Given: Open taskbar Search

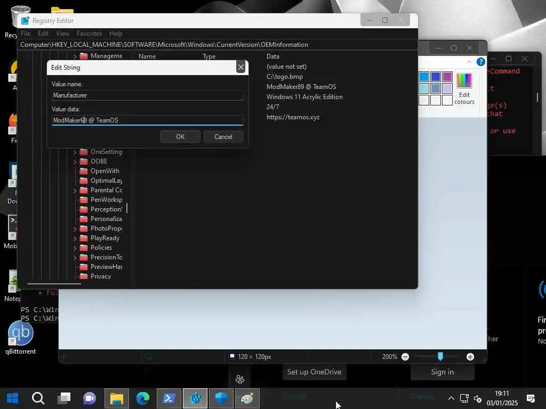Looking at the screenshot, I should [38, 398].
